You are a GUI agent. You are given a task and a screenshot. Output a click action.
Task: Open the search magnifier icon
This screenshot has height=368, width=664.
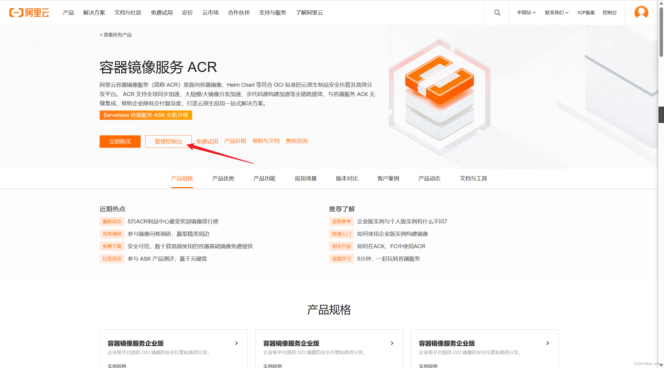pos(497,12)
